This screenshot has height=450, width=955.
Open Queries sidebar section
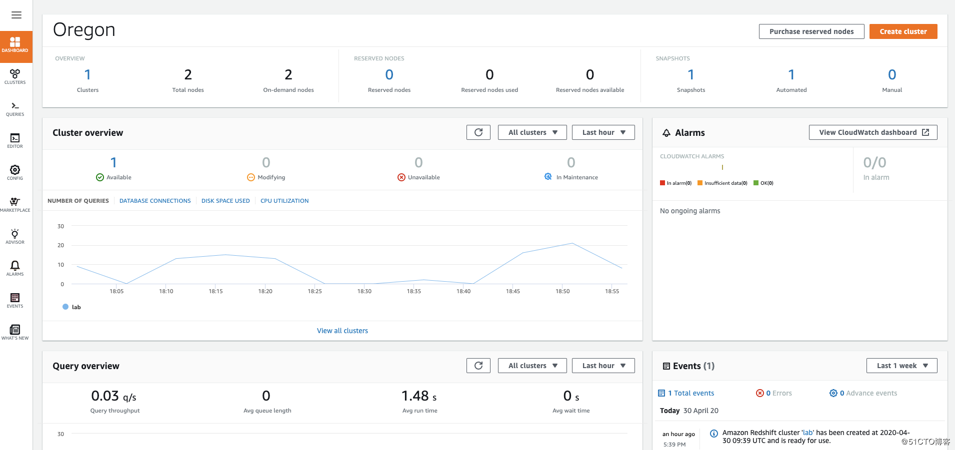(x=15, y=109)
